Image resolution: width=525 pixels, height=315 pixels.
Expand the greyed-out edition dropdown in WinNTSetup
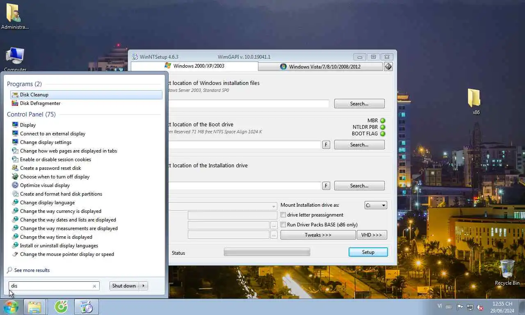274,206
